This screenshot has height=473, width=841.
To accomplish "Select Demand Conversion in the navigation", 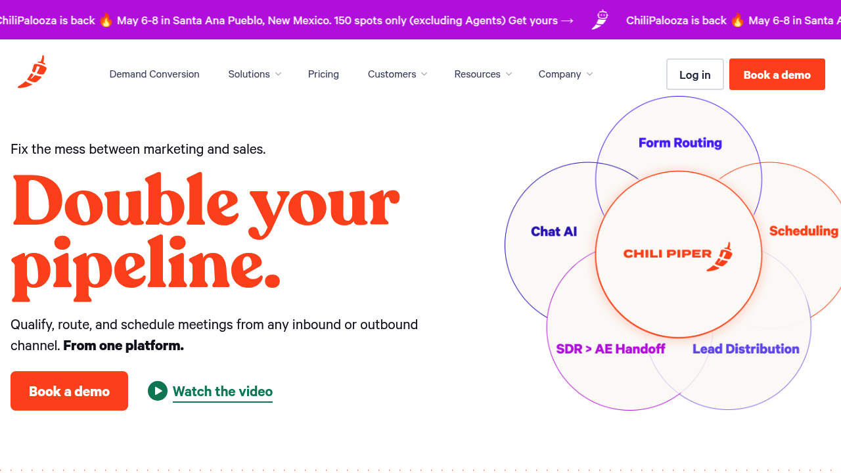I will pos(154,74).
